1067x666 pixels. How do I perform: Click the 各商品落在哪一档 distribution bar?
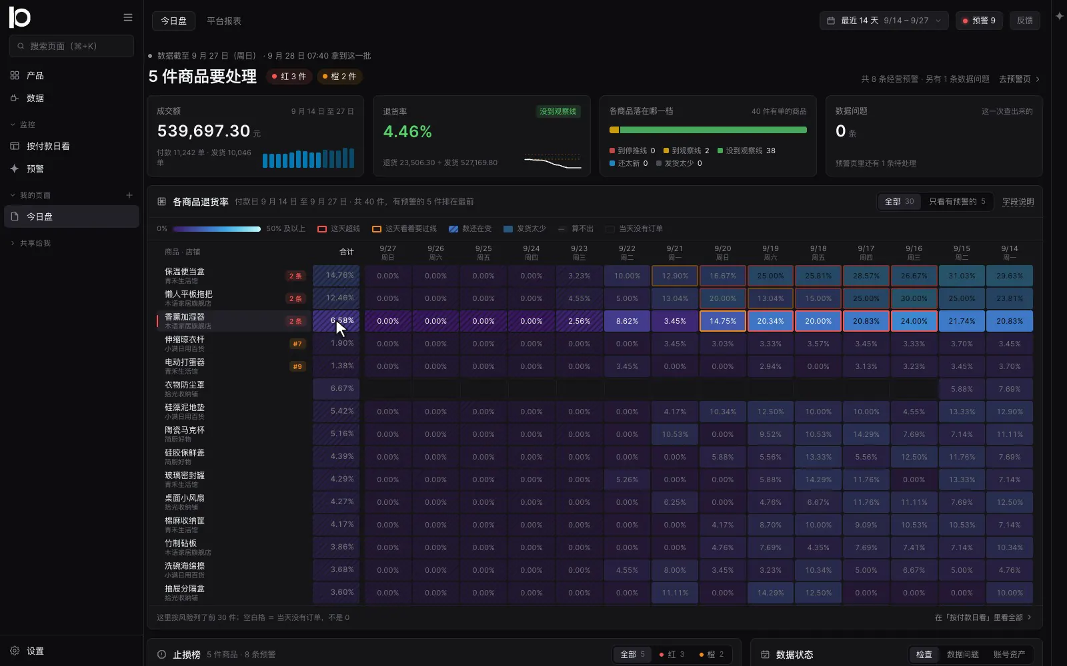(x=708, y=130)
